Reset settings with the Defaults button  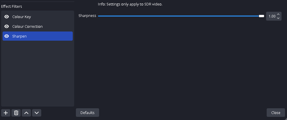(x=87, y=113)
